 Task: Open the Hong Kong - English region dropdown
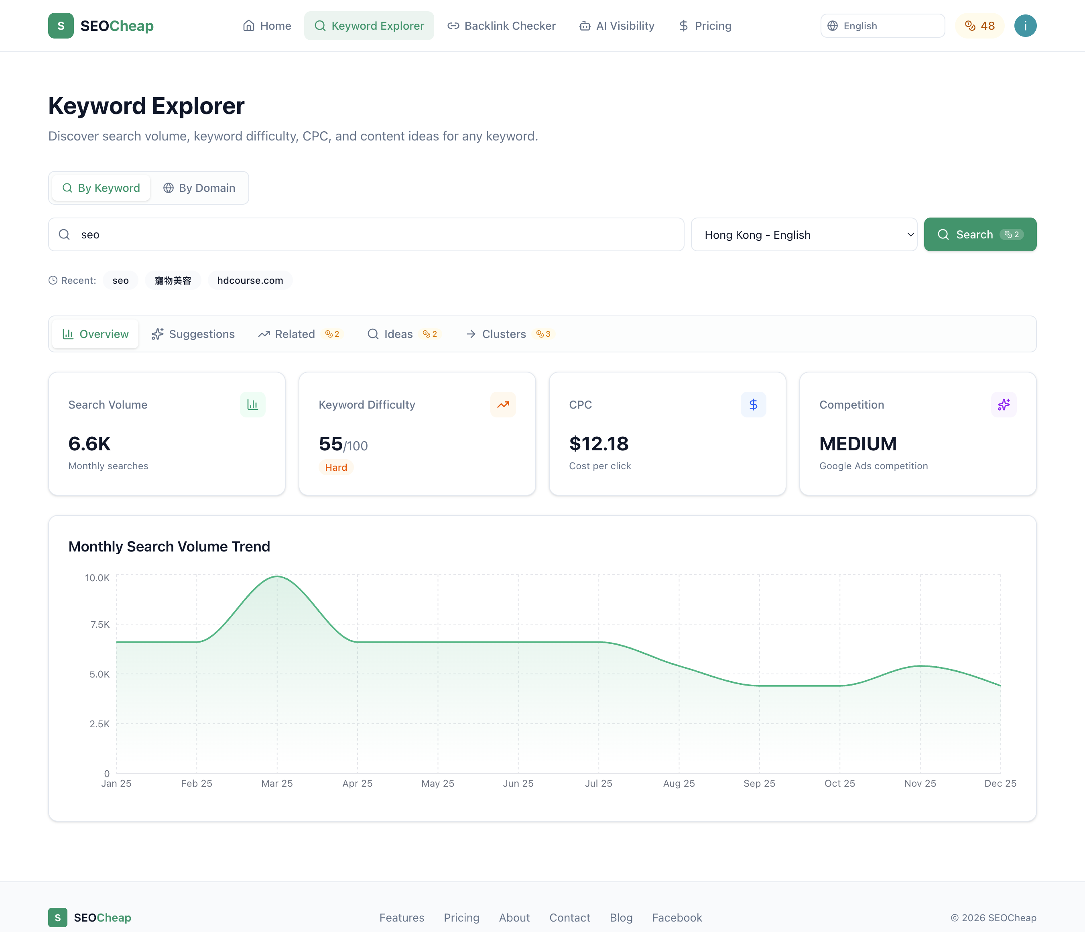click(804, 234)
